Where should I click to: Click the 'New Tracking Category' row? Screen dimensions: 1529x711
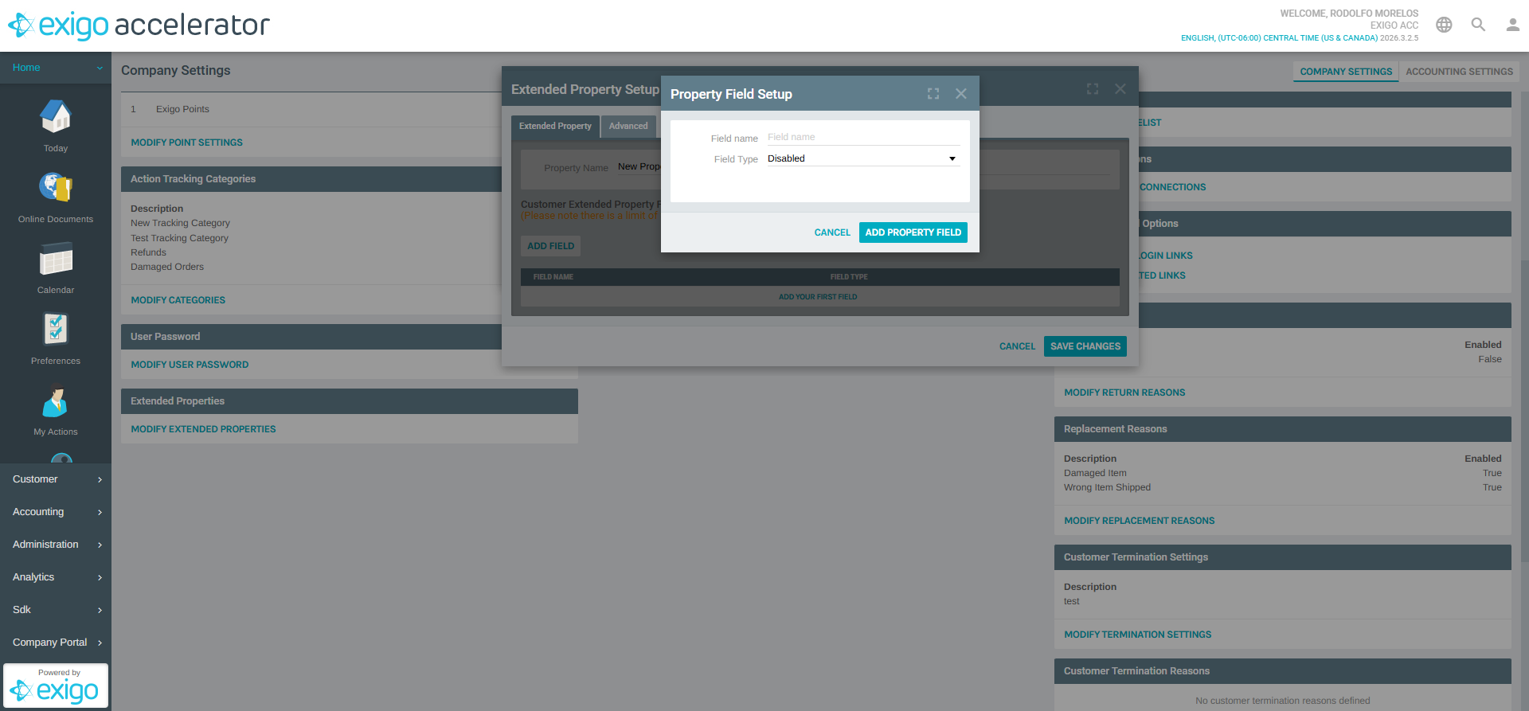(x=180, y=223)
